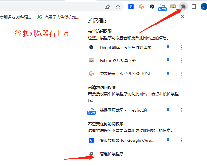This screenshot has width=207, height=166.
Task: Open more options for 捕捉网页截图 FireShot
Action: (x=181, y=110)
